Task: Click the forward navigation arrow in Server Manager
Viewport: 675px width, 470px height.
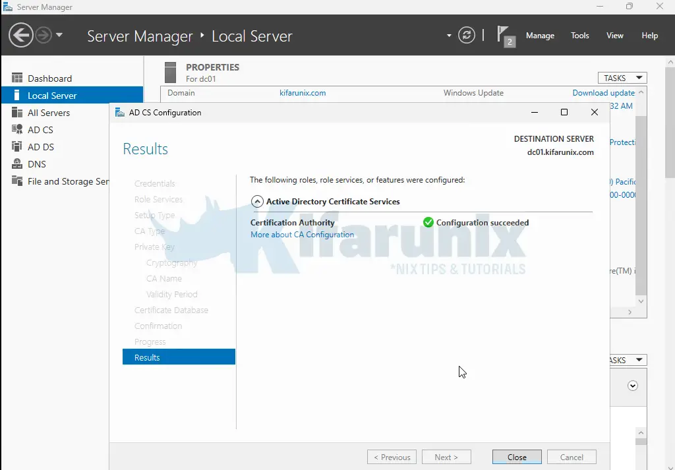Action: [x=43, y=35]
